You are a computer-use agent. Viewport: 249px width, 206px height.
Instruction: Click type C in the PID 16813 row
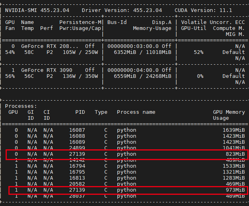[x=106, y=178]
